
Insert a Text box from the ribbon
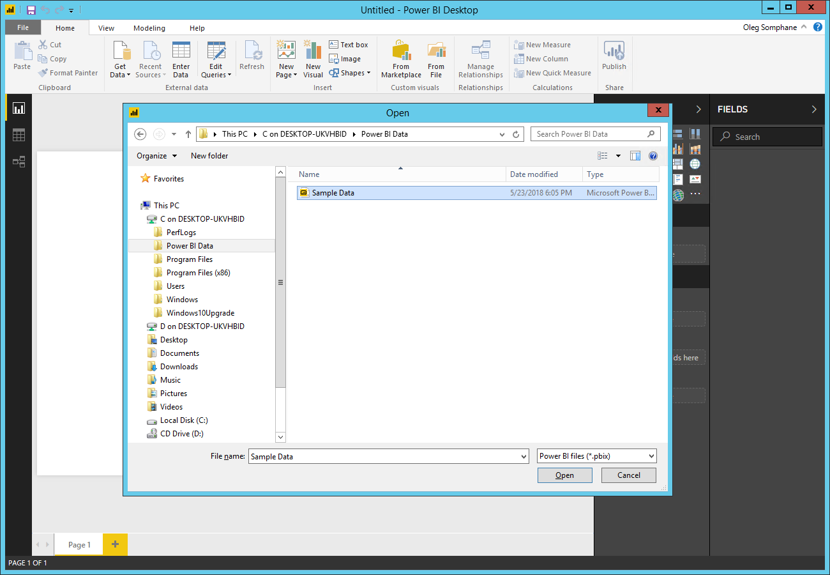(349, 44)
